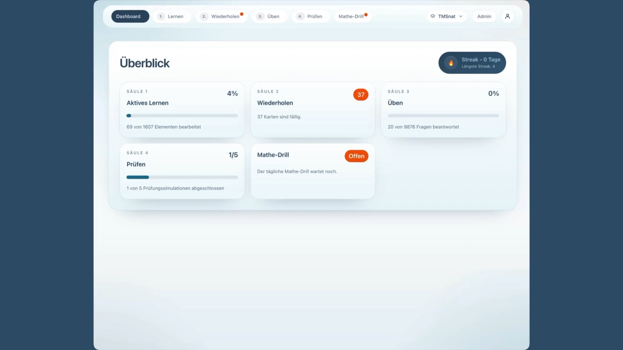Click the 1/5 value on Prüfen card
The image size is (623, 350).
tap(233, 155)
